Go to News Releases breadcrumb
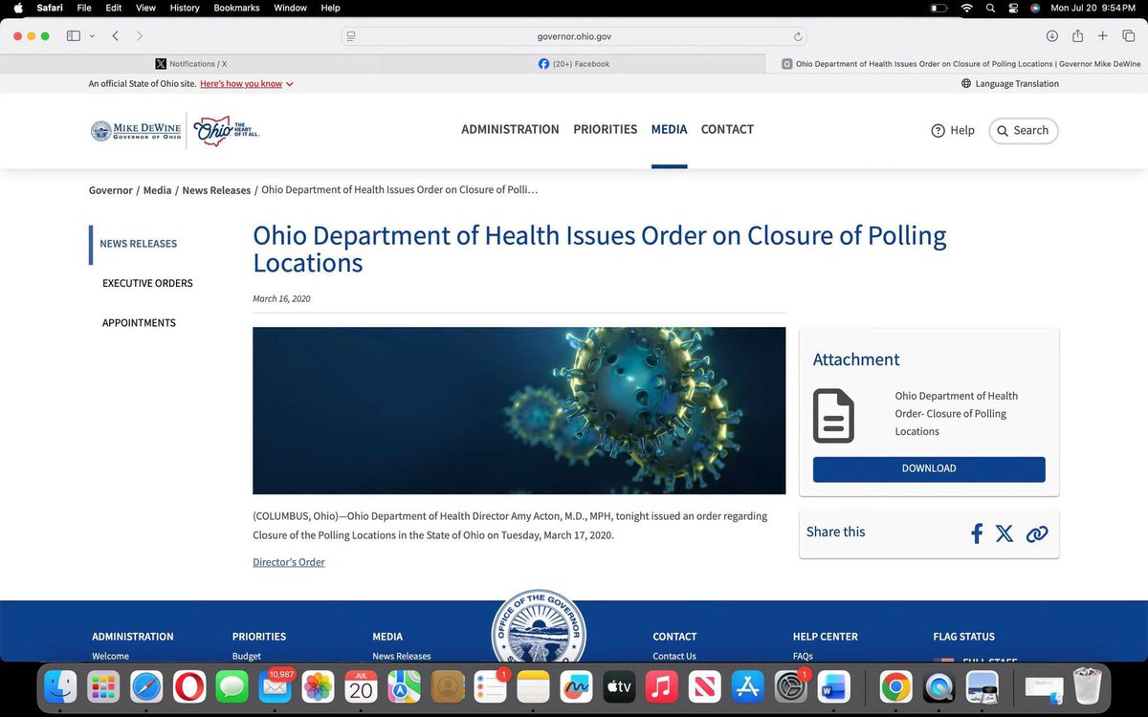Viewport: 1148px width, 717px height. (216, 190)
